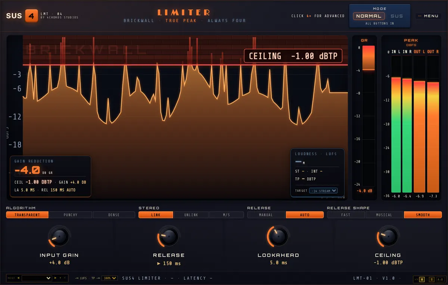The image size is (448, 285).
Task: Open the preset name dropdown
Action: click(37, 278)
